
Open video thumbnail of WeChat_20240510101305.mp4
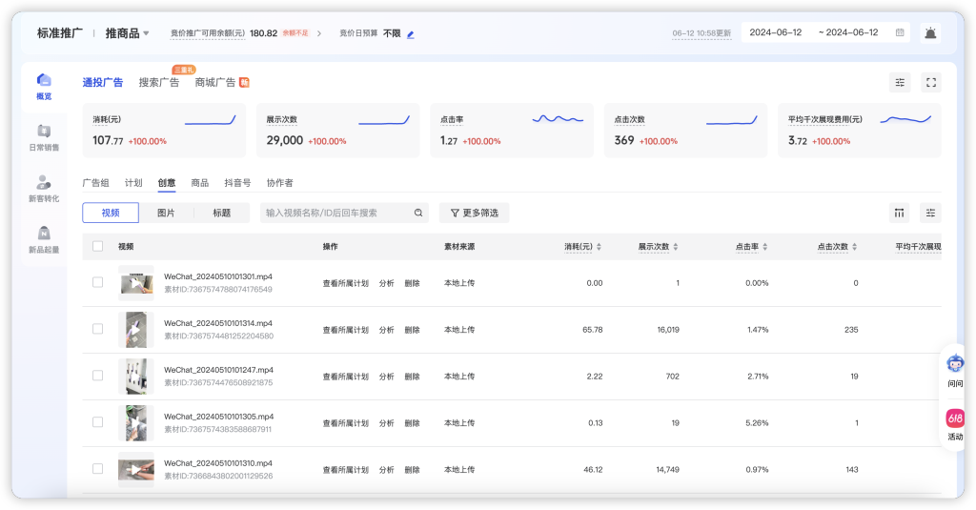pyautogui.click(x=136, y=423)
